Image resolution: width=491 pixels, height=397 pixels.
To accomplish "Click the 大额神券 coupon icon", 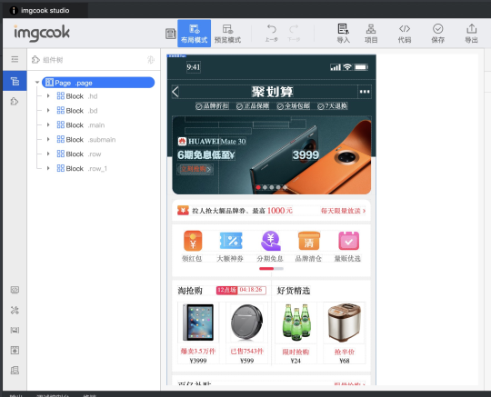I will [x=231, y=241].
